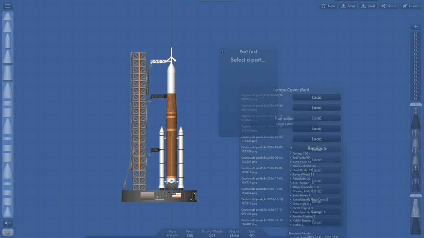
Task: Open the part category picker icon
Action: tap(8, 232)
